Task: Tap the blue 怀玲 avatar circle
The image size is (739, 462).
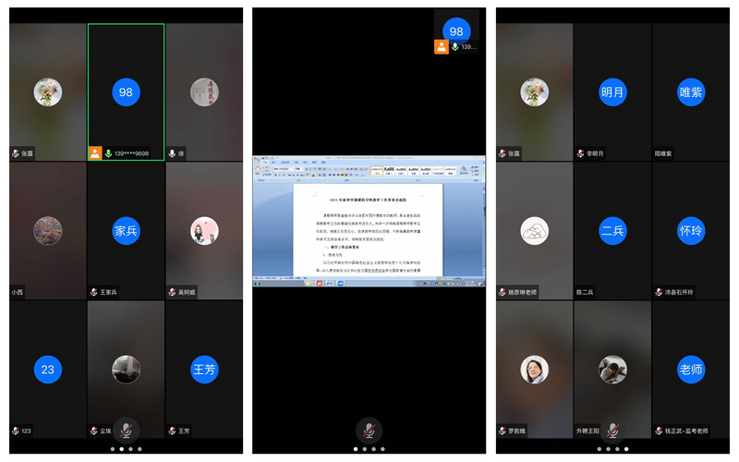Action: [x=690, y=230]
